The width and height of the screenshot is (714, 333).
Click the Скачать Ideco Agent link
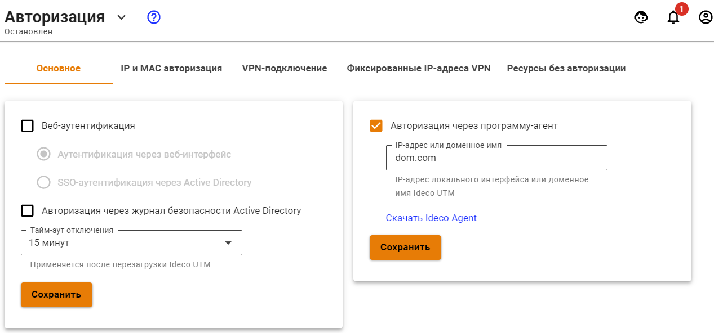click(x=431, y=218)
